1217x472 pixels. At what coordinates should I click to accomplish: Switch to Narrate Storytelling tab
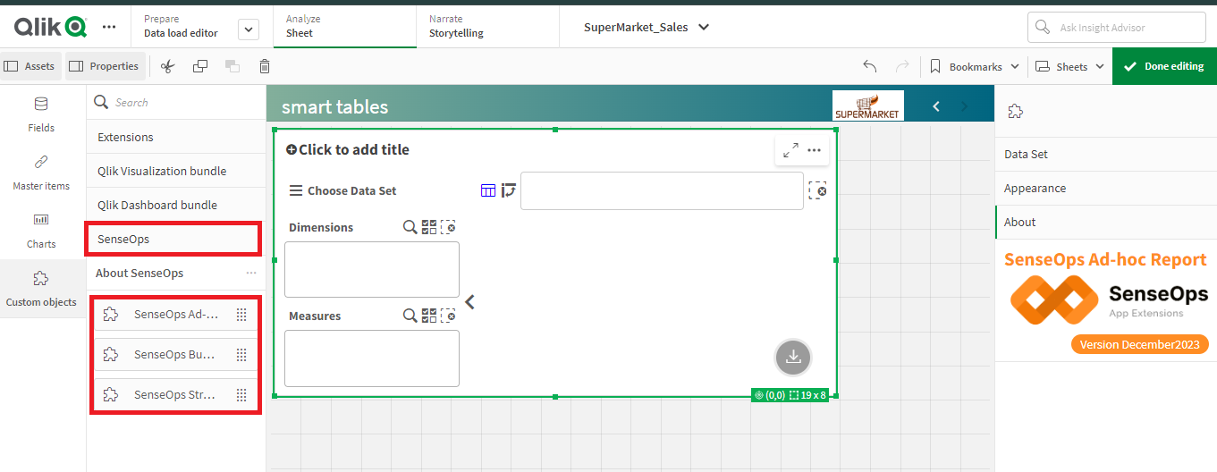tap(487, 26)
